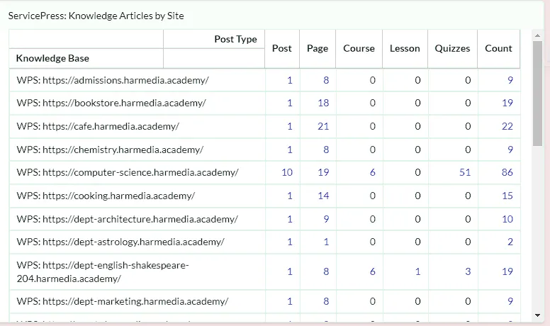The width and height of the screenshot is (550, 326).
Task: Open Page count 9 for dept-architecture site
Action: point(326,219)
